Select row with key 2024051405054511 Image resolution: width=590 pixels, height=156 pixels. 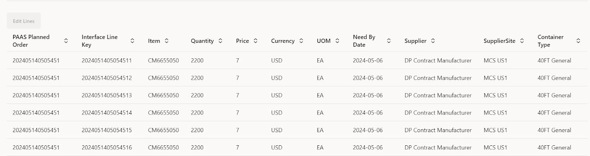pos(107,61)
